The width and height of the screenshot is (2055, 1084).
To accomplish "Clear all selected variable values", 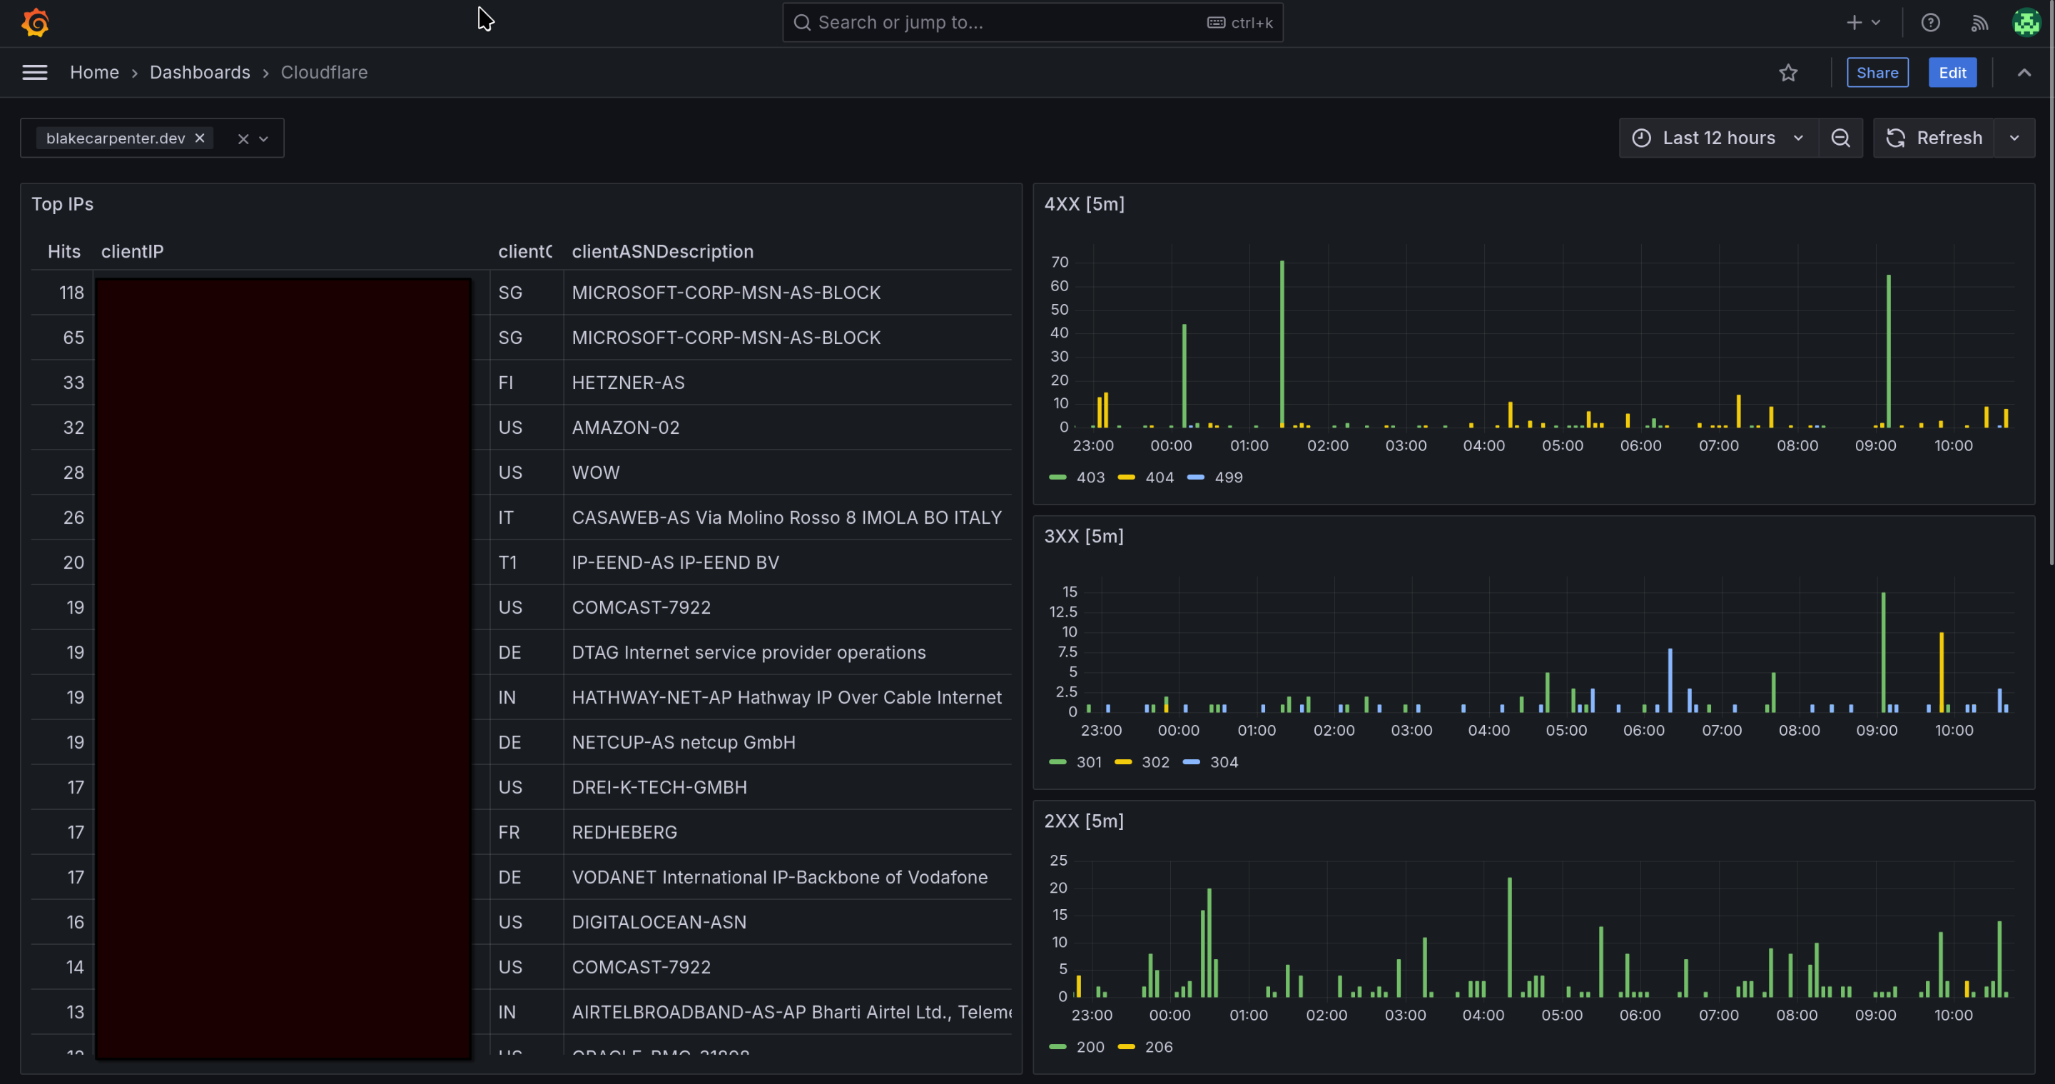I will [x=243, y=138].
